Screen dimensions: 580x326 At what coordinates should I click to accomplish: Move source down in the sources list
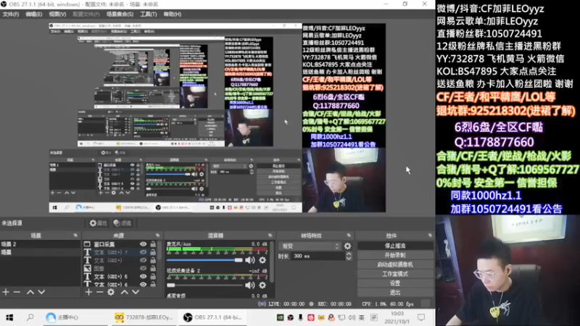point(136,292)
